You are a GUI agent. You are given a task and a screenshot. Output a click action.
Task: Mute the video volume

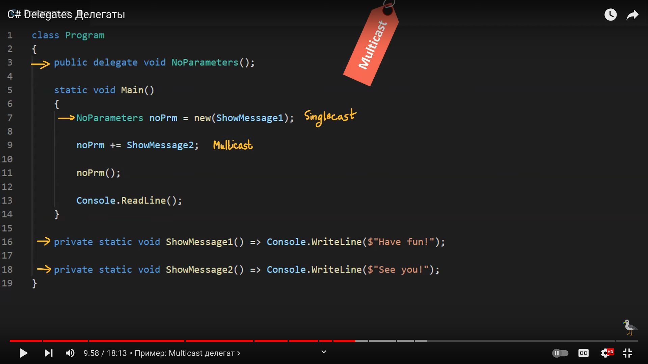70,353
